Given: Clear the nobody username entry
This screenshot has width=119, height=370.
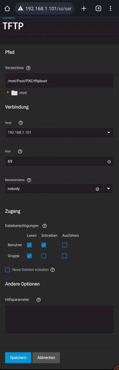Looking at the screenshot, I should click(97, 189).
